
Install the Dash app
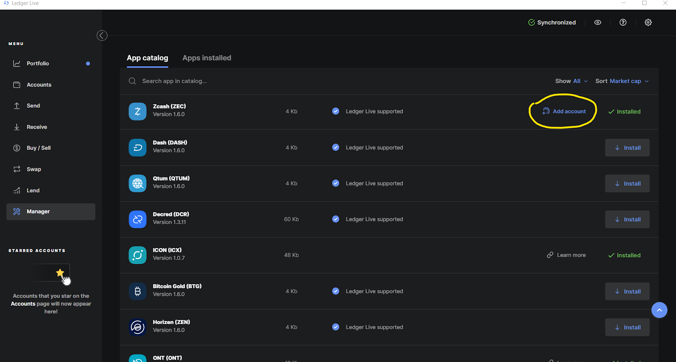(627, 148)
